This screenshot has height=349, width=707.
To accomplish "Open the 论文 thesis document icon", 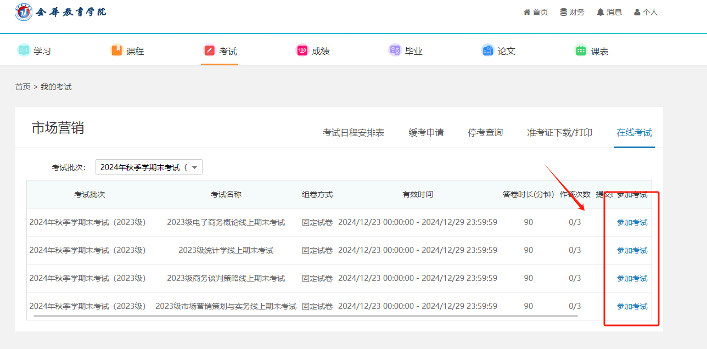I will pos(487,50).
